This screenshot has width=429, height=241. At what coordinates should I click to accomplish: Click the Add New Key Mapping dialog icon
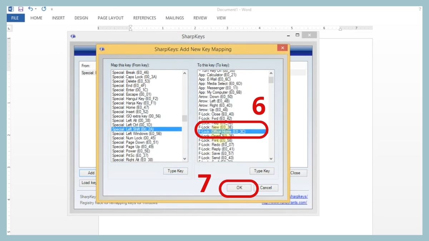102,49
